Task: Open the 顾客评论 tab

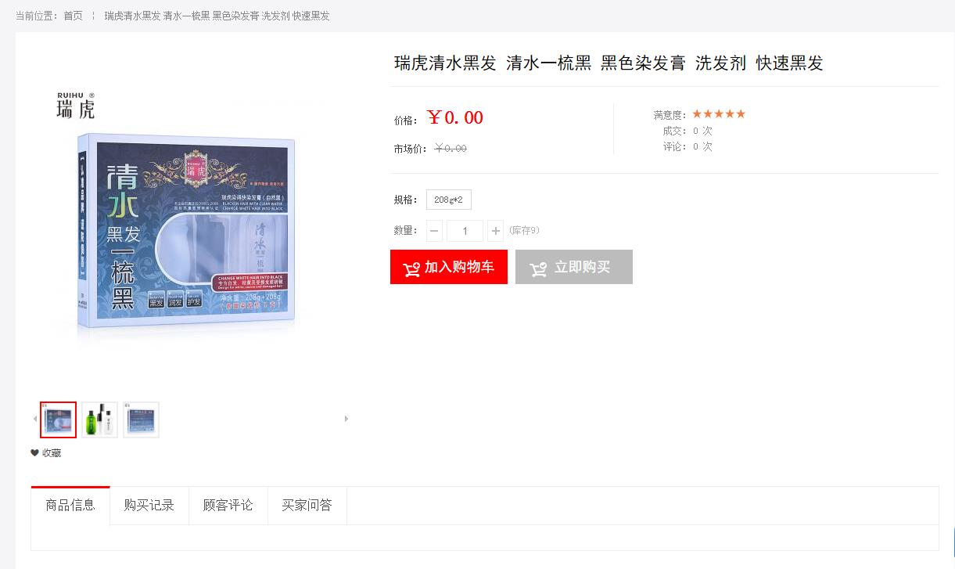Action: click(228, 506)
